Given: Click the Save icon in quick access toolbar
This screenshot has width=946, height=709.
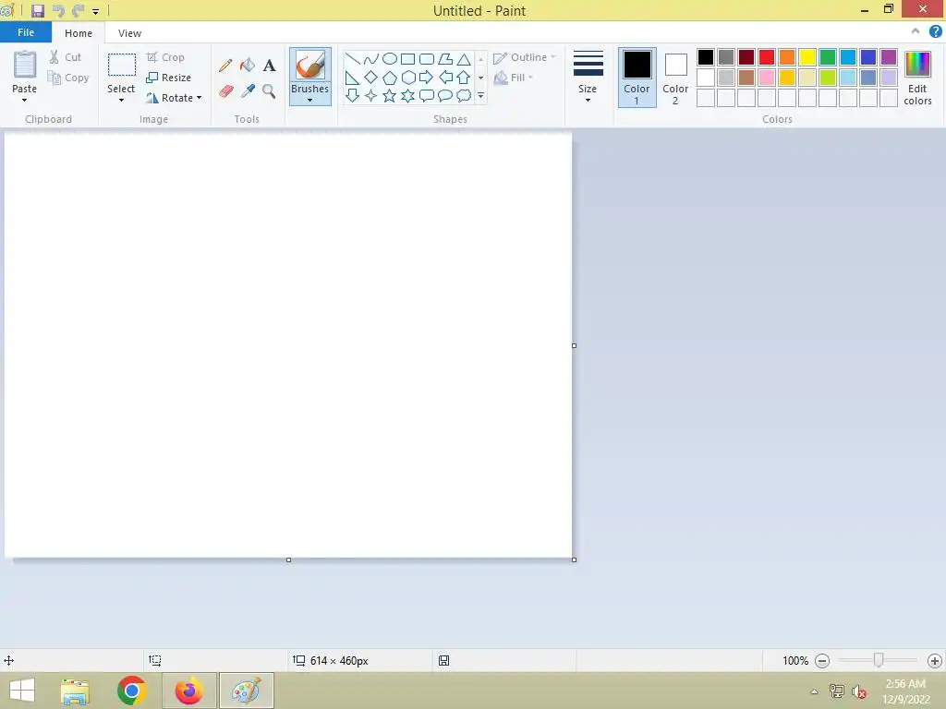Looking at the screenshot, I should click(37, 10).
